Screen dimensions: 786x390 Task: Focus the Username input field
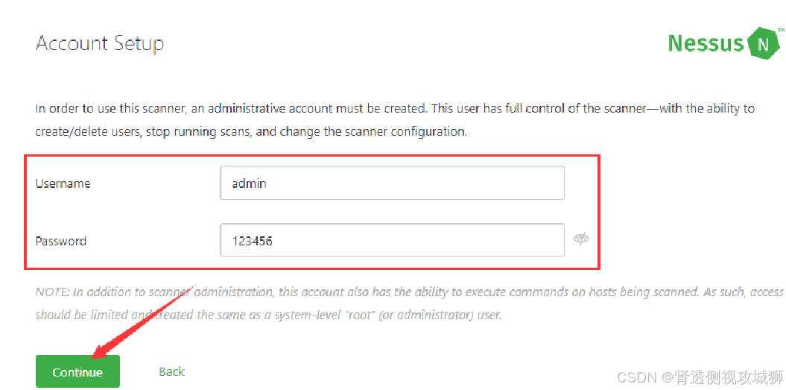392,183
